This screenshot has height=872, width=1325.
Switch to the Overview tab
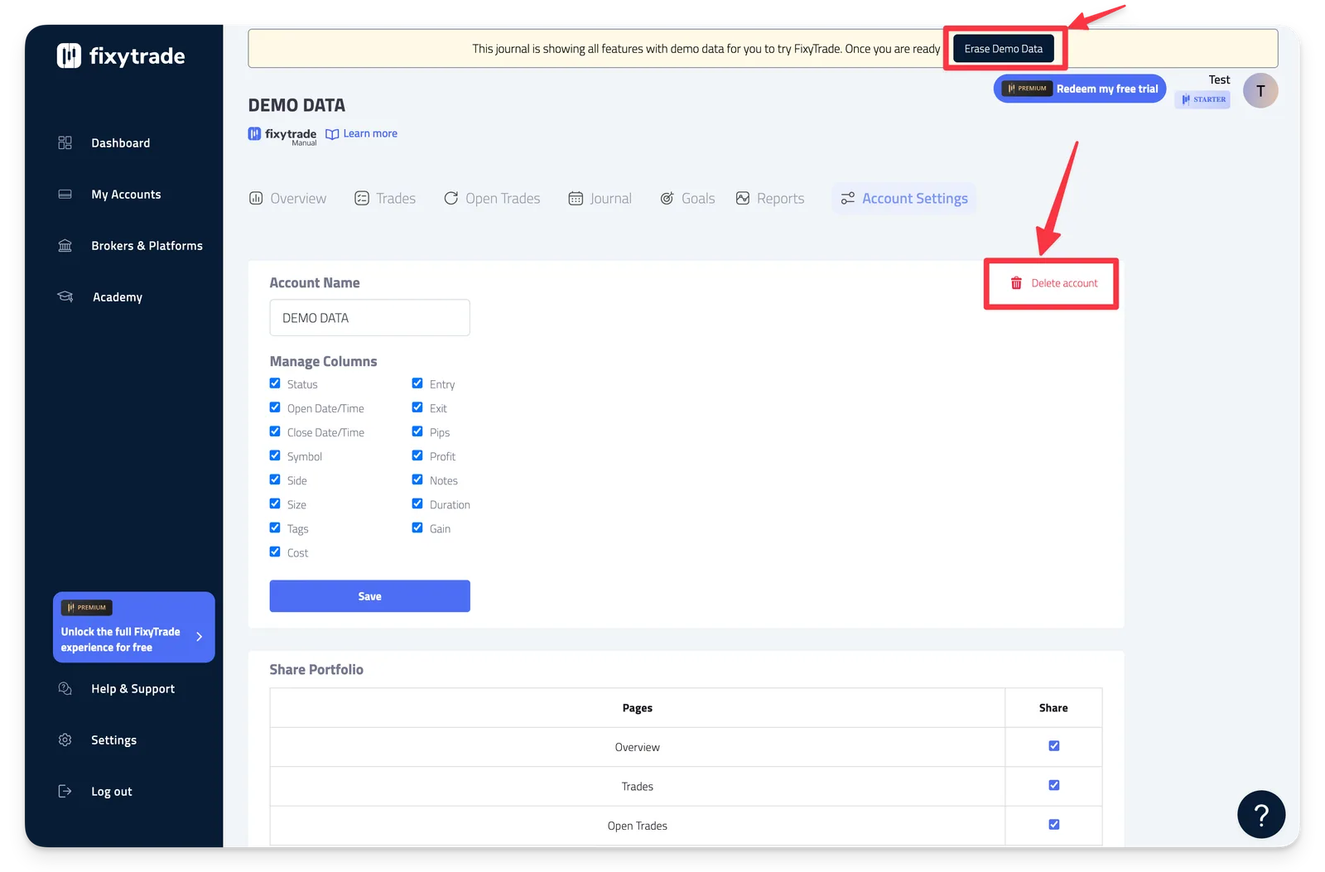point(288,199)
